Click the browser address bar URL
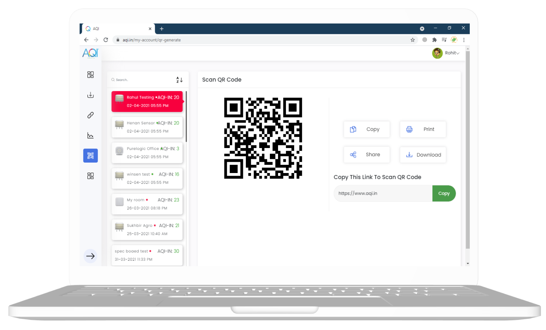The image size is (546, 330). [152, 40]
